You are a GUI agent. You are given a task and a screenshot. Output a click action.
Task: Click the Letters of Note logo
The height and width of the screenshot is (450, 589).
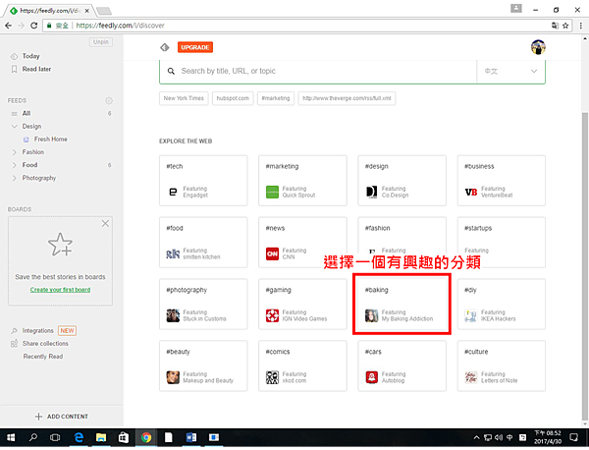[470, 377]
